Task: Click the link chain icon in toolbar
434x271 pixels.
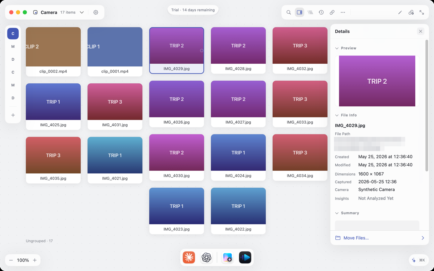Action: [332, 12]
